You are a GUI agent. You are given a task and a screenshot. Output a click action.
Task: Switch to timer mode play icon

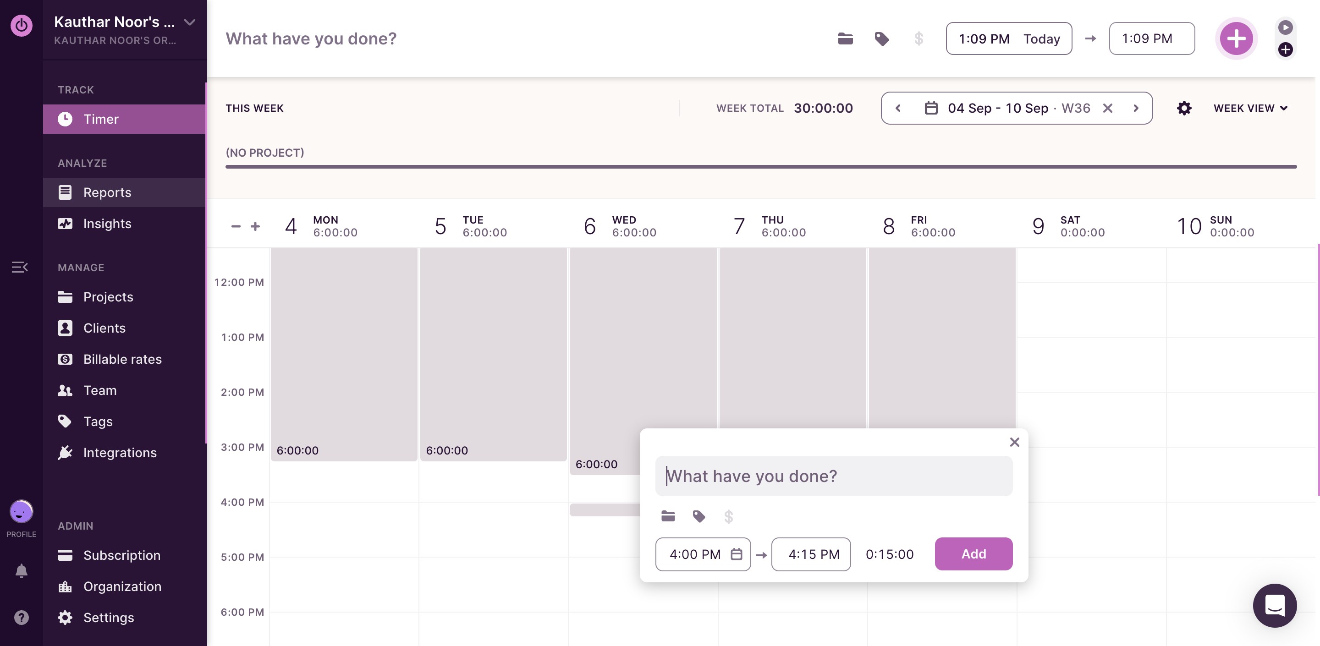click(1285, 27)
